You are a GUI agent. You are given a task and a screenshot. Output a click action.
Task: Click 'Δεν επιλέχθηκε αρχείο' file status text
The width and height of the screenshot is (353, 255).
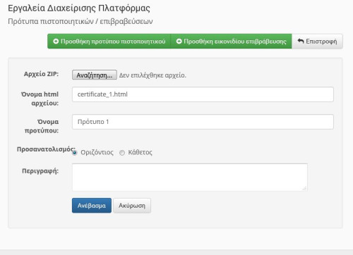tap(152, 75)
